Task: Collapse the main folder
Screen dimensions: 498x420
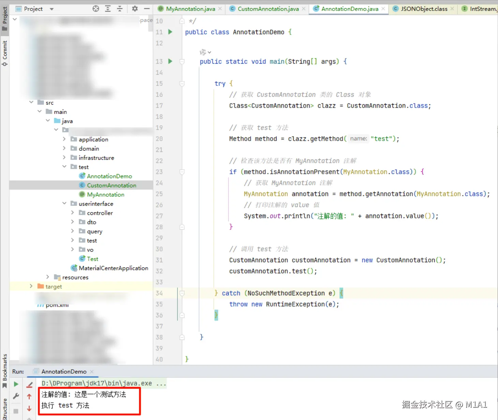Action: pos(40,111)
